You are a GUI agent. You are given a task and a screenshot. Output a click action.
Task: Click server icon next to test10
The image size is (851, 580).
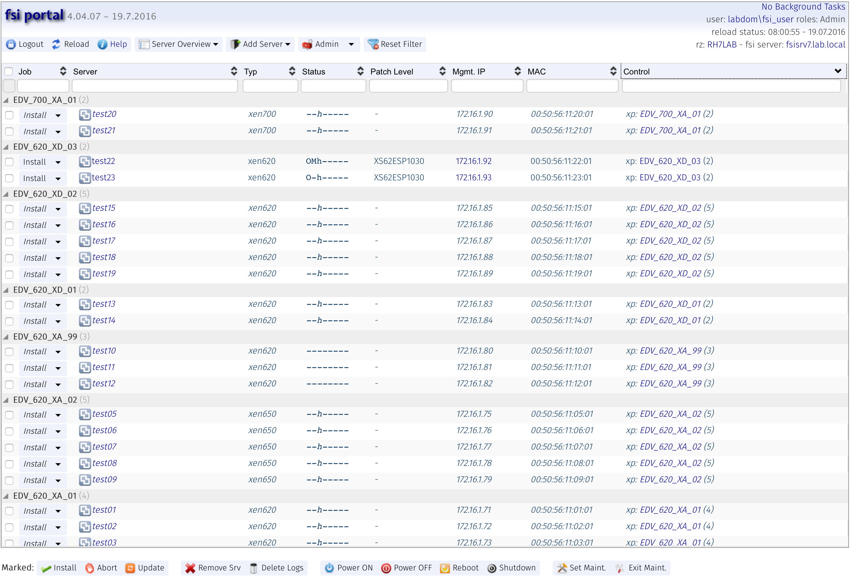pyautogui.click(x=85, y=351)
